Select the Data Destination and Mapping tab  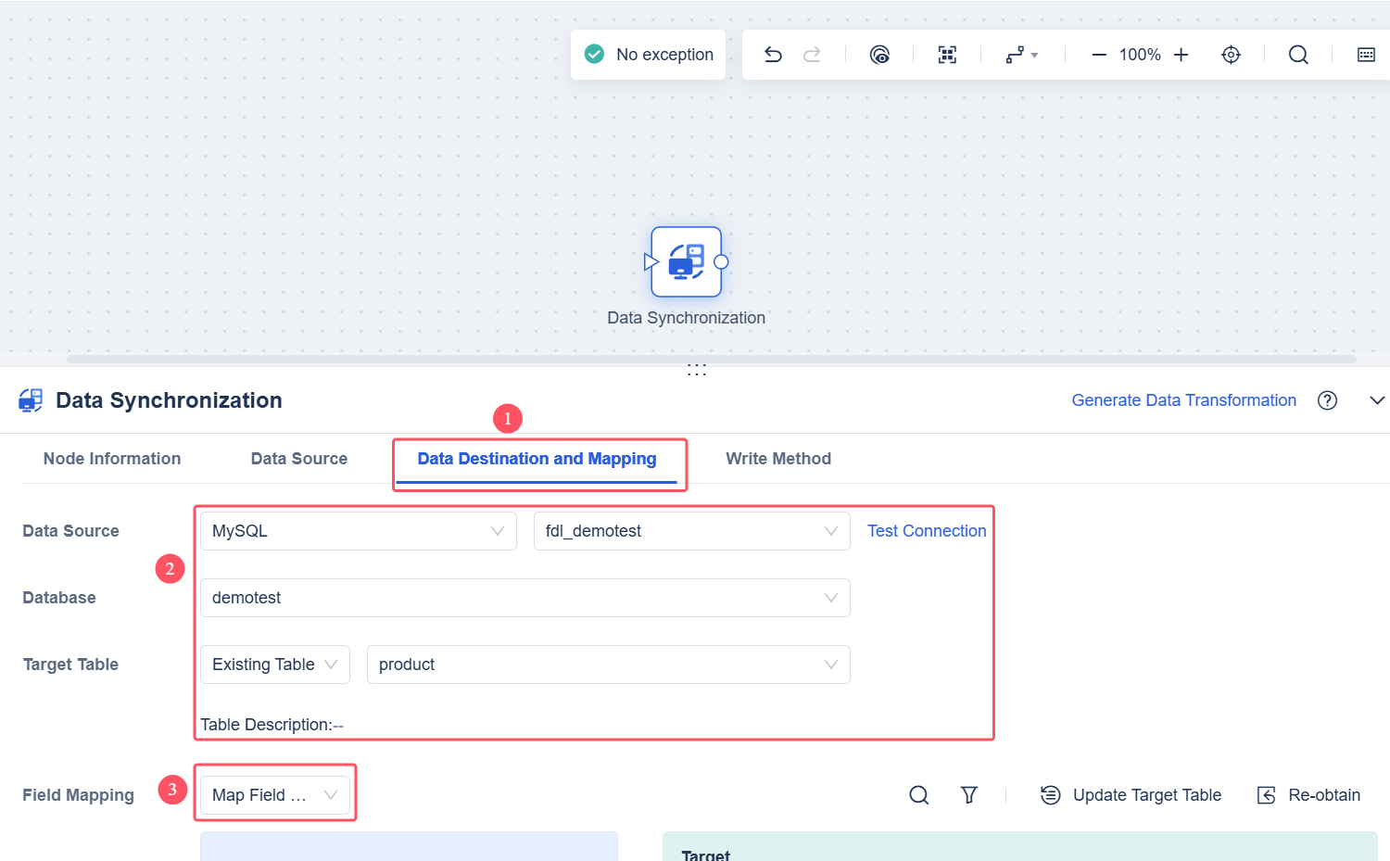point(537,459)
